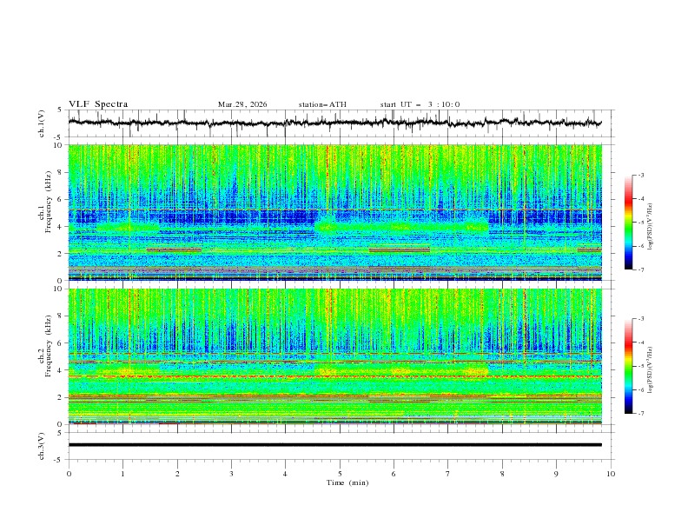This screenshot has height=532, width=688.
Task: Click the "3" tick on the time axis
Action: pos(231,474)
